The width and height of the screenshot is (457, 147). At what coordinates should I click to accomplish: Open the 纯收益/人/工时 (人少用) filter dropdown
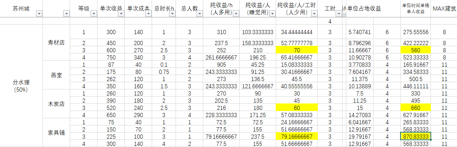point(314,14)
